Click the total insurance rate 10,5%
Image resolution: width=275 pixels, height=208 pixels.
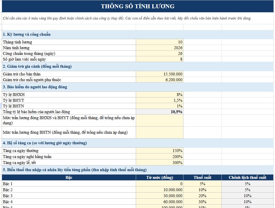(159, 112)
